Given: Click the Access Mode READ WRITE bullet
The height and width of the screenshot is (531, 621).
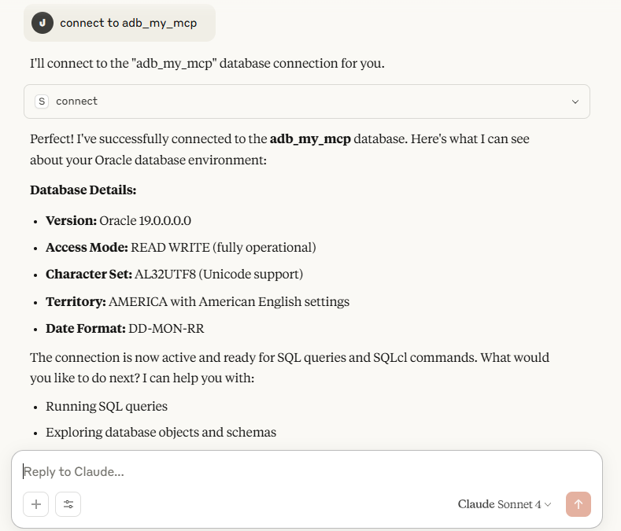Looking at the screenshot, I should pyautogui.click(x=180, y=247).
